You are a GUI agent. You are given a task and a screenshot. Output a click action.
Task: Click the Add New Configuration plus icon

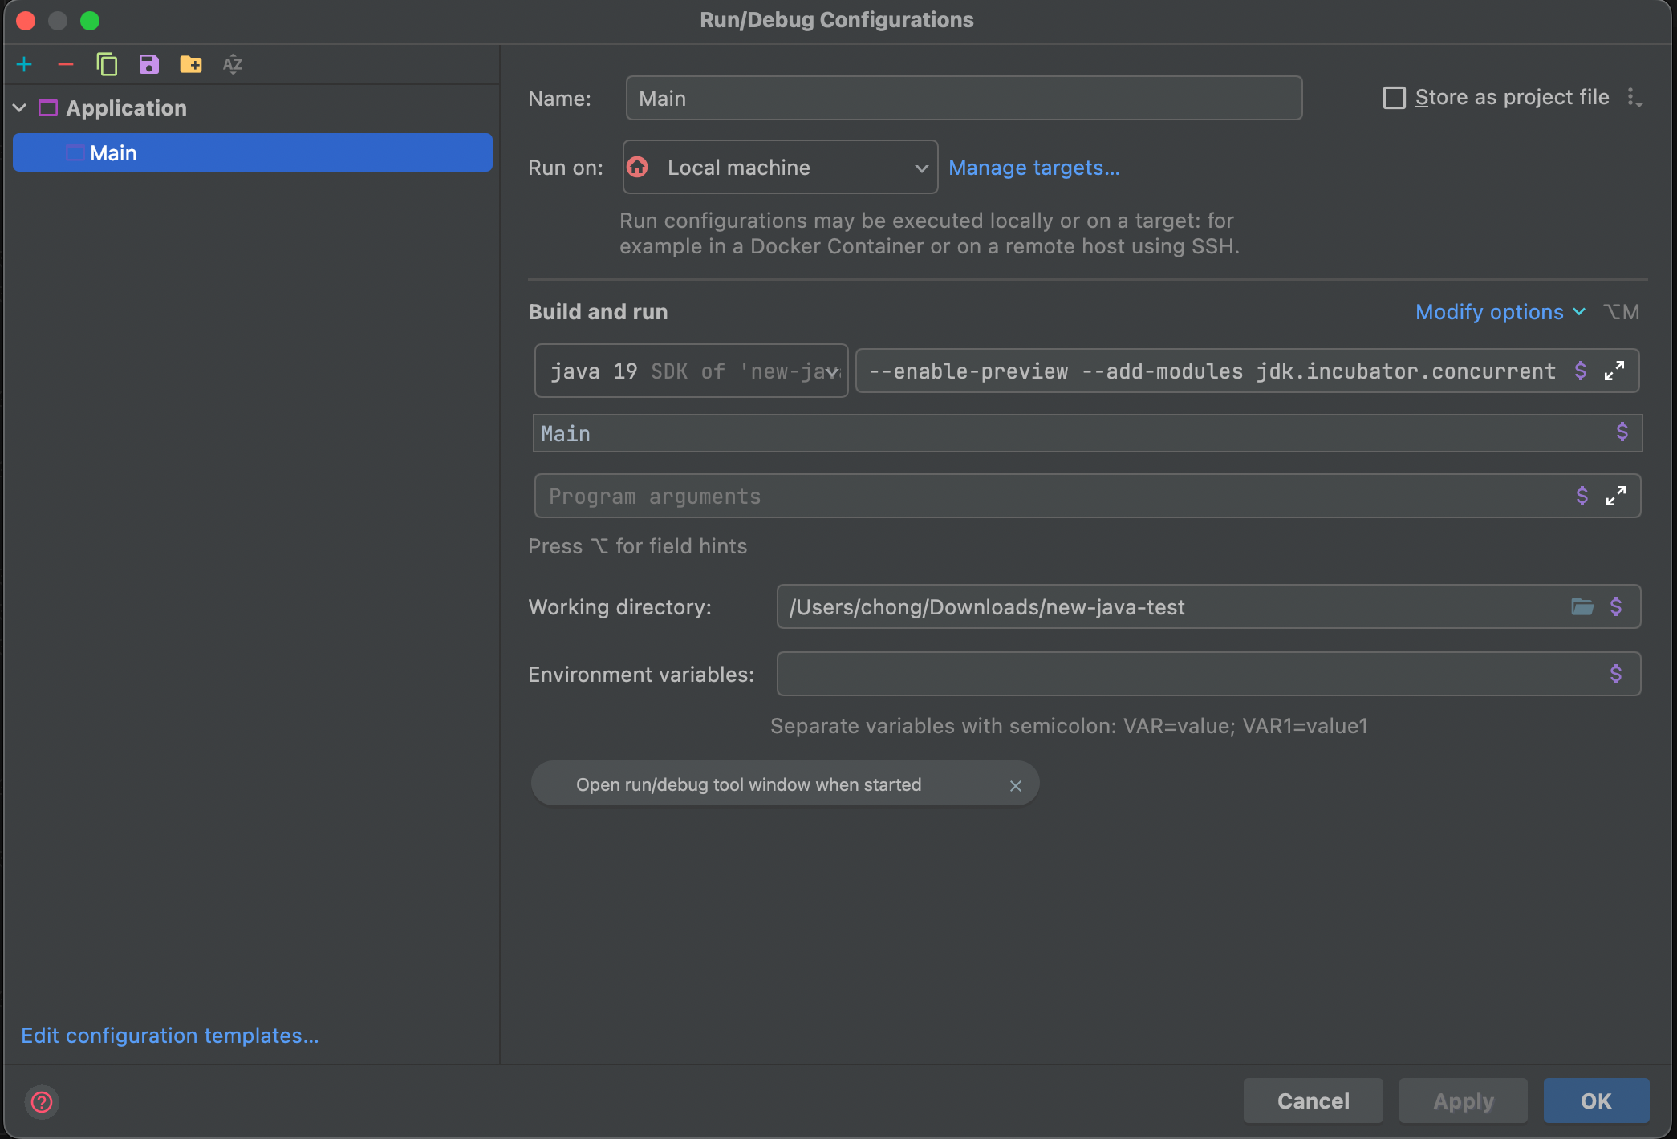tap(24, 64)
